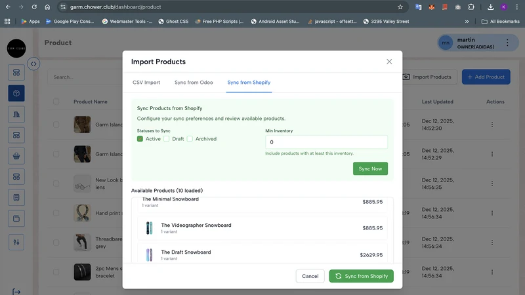Open actions menu for Hand print row

(492, 213)
